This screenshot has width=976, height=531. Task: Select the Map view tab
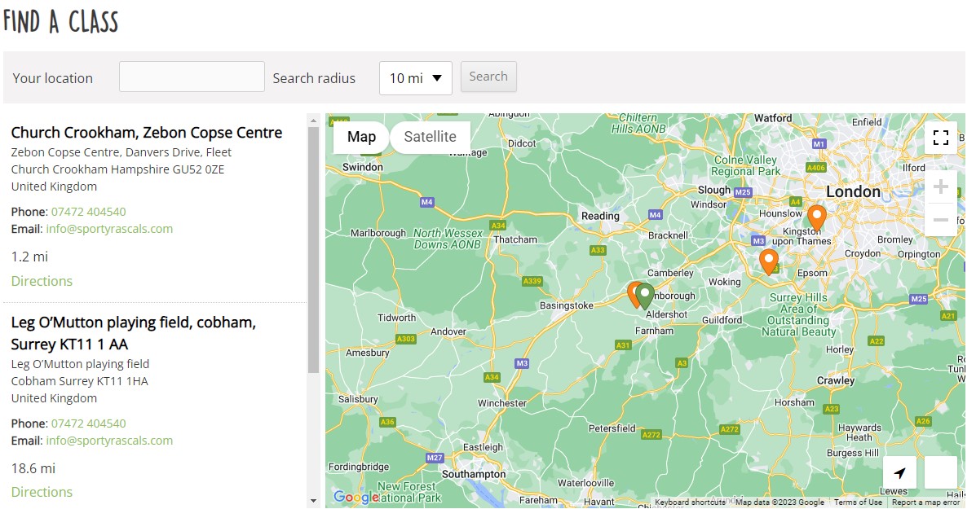tap(361, 137)
